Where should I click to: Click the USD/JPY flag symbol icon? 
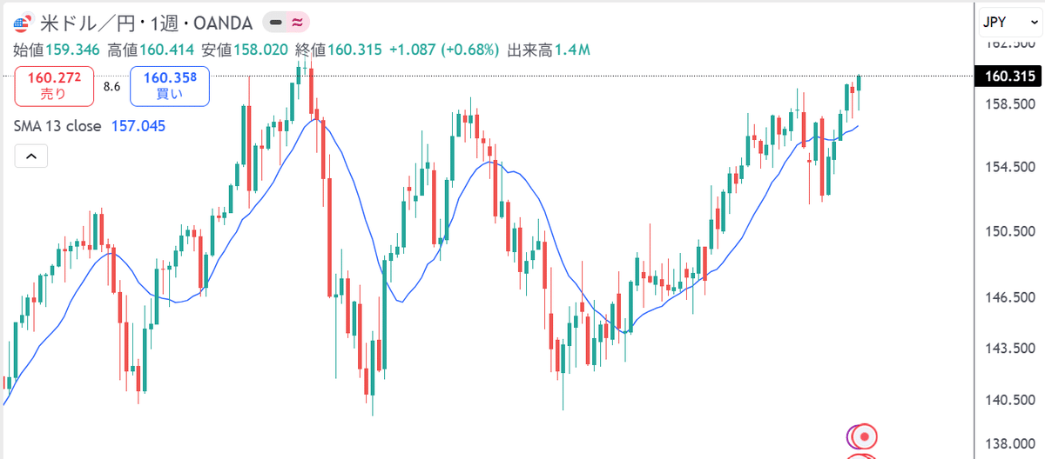[22, 23]
